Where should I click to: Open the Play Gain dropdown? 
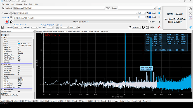pos(37,28)
